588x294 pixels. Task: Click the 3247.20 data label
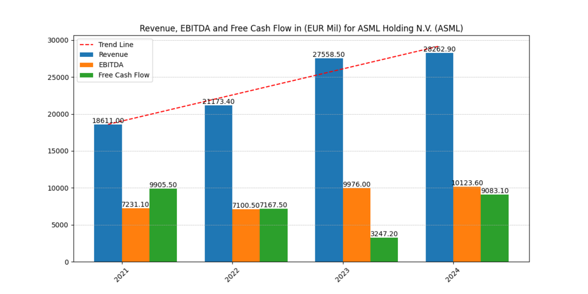click(384, 234)
